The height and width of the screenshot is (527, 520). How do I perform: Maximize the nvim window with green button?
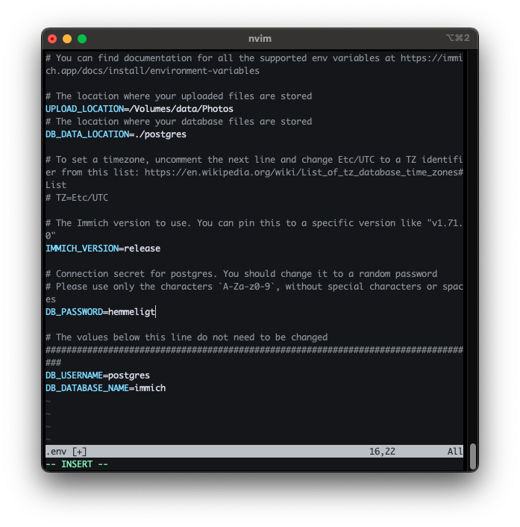(82, 39)
